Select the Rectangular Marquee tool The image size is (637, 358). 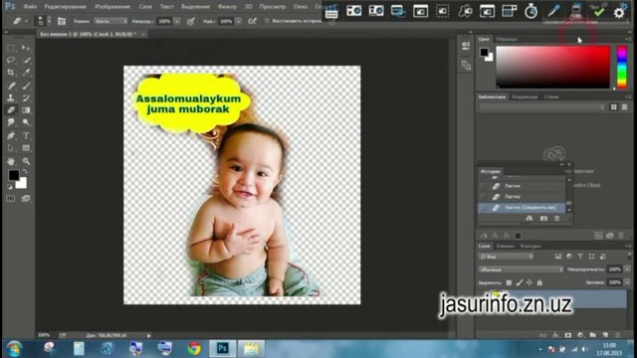[x=11, y=48]
